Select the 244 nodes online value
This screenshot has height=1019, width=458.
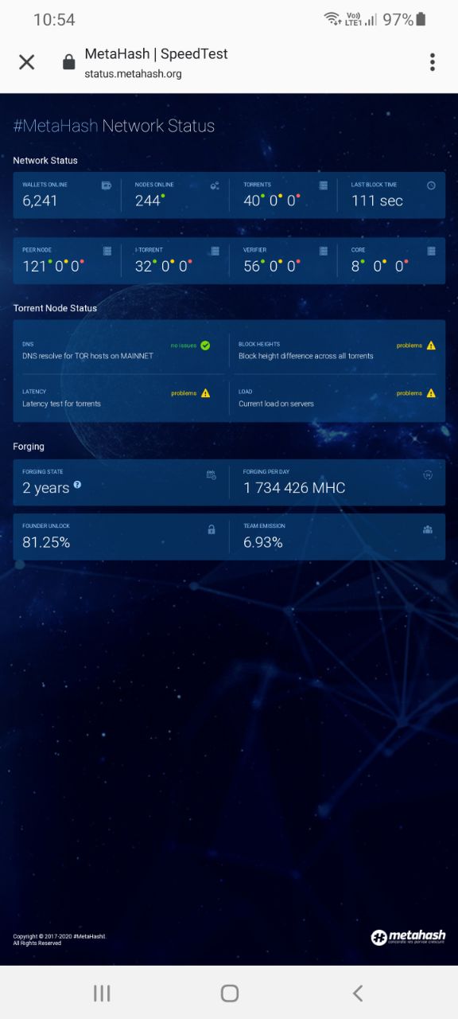[148, 201]
